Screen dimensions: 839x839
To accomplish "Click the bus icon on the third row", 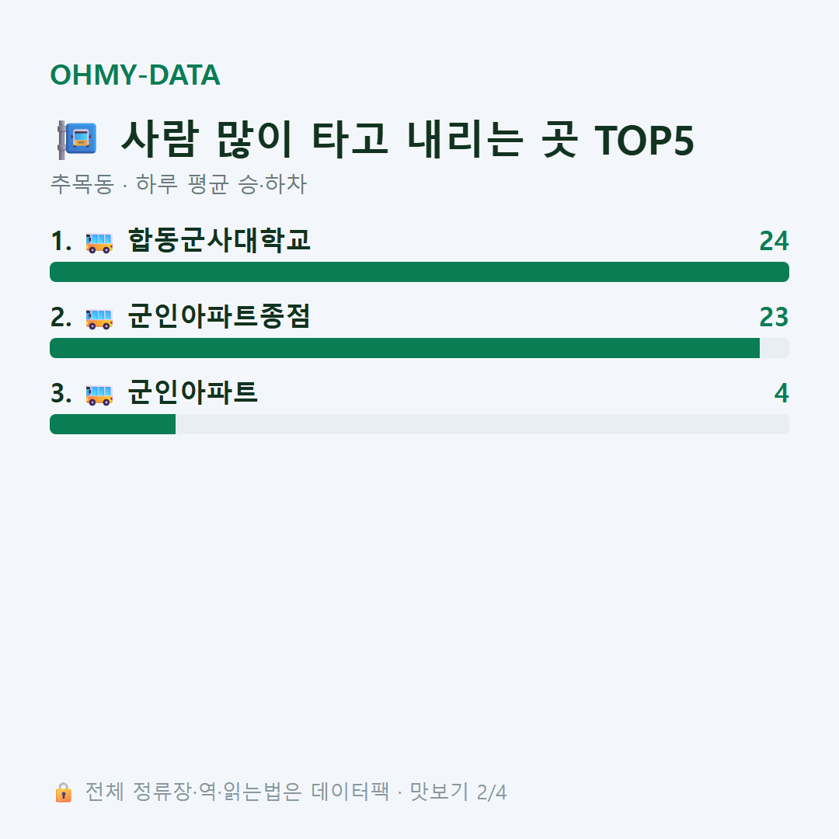I will pyautogui.click(x=99, y=395).
